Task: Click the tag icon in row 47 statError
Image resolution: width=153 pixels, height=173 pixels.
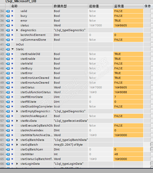Action: (x=8, y=73)
